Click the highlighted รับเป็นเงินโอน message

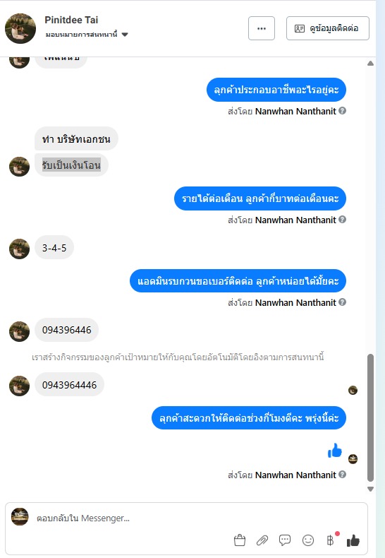71,165
